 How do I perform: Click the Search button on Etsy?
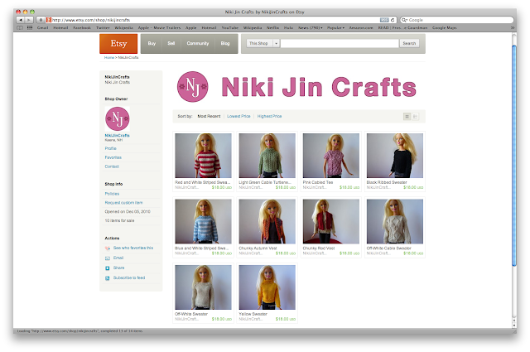click(x=409, y=43)
